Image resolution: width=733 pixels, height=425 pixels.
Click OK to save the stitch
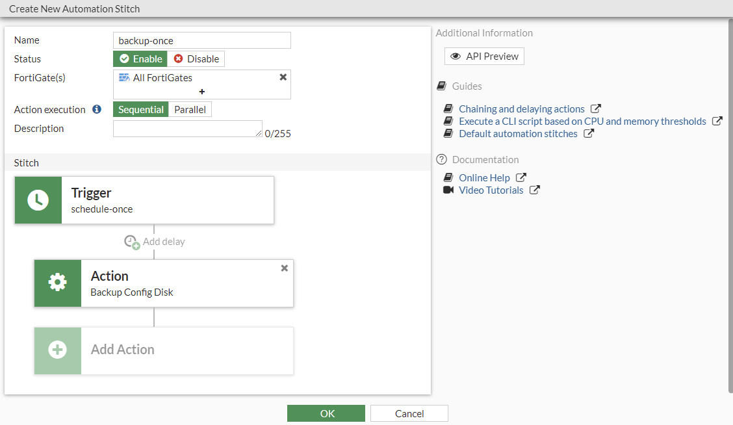pyautogui.click(x=326, y=413)
